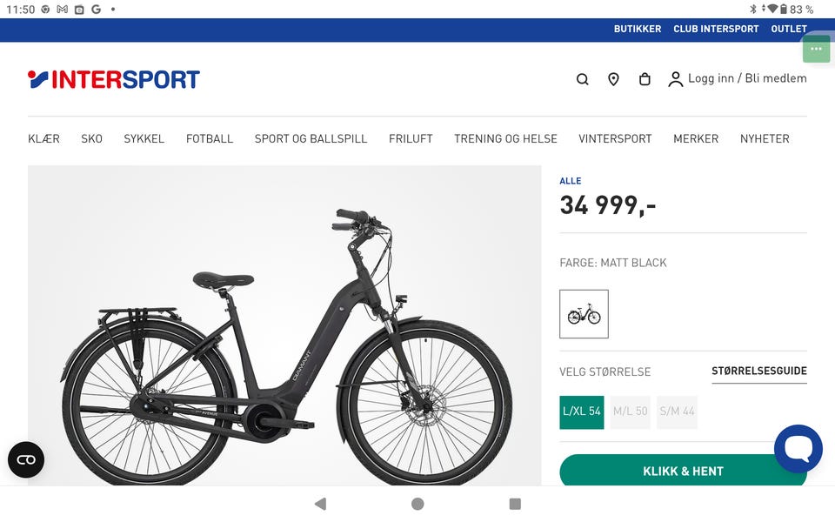Open the STØRRELSESGUIDE link
Screen dimensions: 835x522
(x=759, y=371)
